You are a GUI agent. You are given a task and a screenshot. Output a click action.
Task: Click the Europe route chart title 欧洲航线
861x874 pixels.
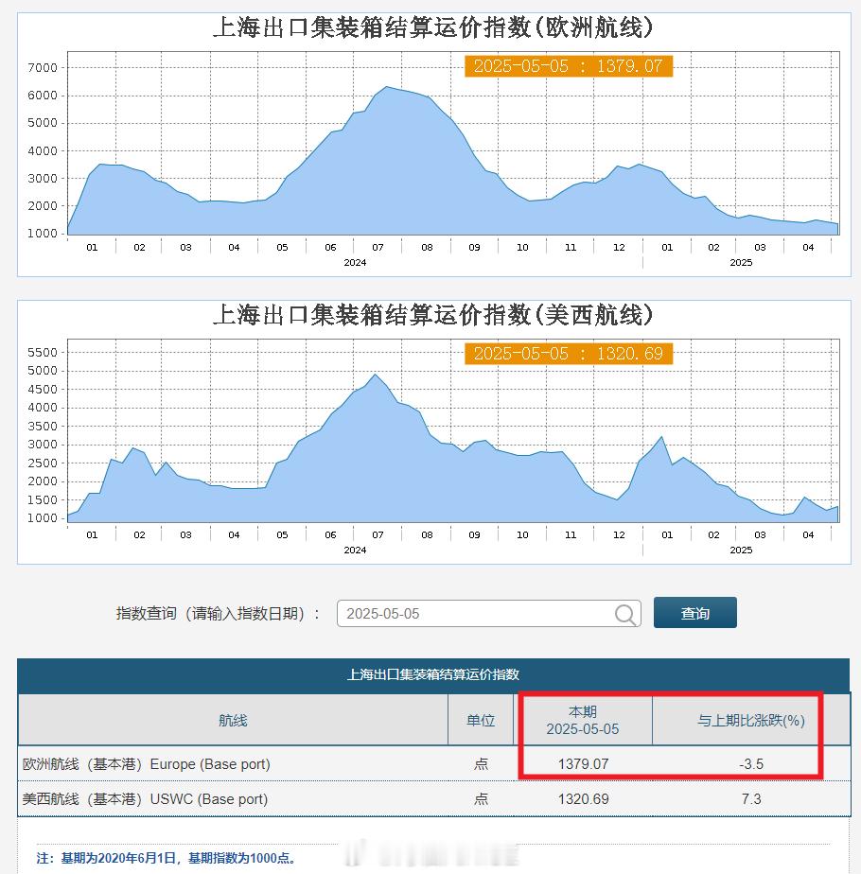coord(432,27)
